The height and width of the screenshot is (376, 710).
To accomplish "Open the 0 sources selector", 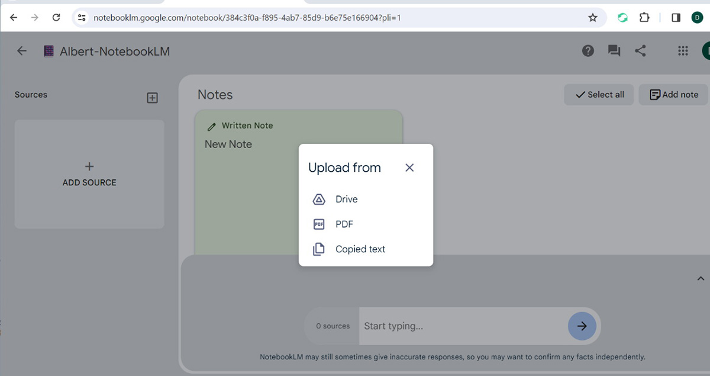I will click(333, 326).
